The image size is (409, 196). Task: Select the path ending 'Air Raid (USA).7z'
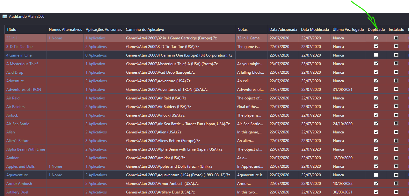pos(156,98)
